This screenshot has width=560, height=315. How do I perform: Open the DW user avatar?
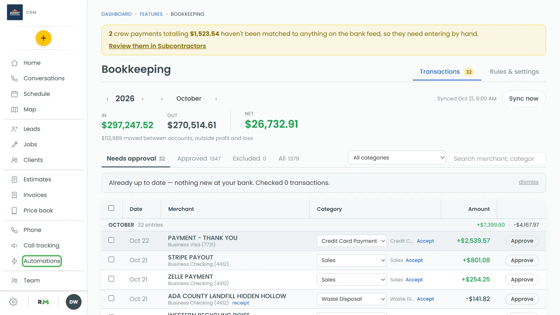click(73, 302)
